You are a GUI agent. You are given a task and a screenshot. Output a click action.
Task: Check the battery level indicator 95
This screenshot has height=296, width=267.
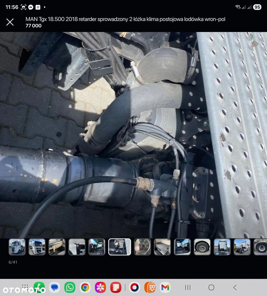[x=257, y=7]
